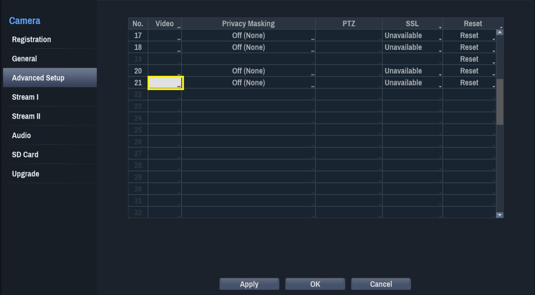
Task: Click the scroll down arrow of the table
Action: tap(500, 215)
